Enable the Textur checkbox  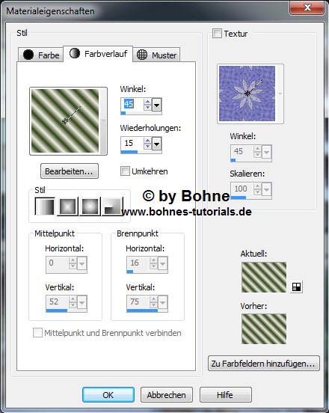tap(217, 34)
